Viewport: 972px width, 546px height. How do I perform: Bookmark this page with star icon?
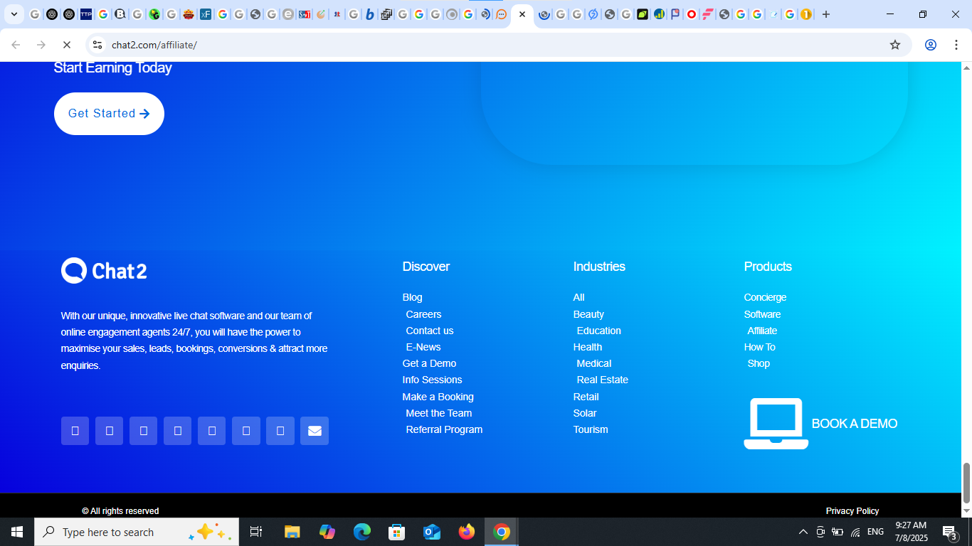(895, 45)
